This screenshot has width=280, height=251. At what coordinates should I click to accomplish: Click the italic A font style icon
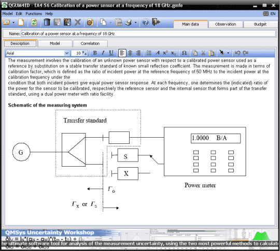157,53
